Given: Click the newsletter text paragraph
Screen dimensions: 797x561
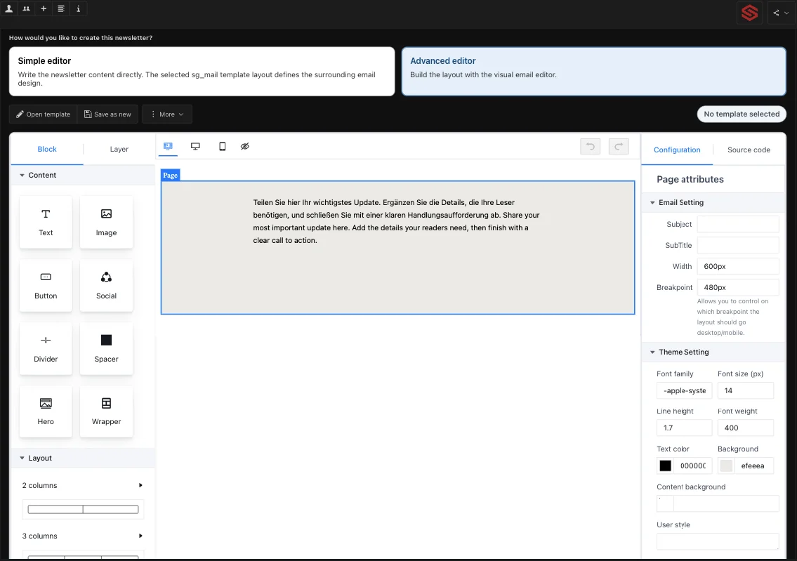Looking at the screenshot, I should click(397, 221).
